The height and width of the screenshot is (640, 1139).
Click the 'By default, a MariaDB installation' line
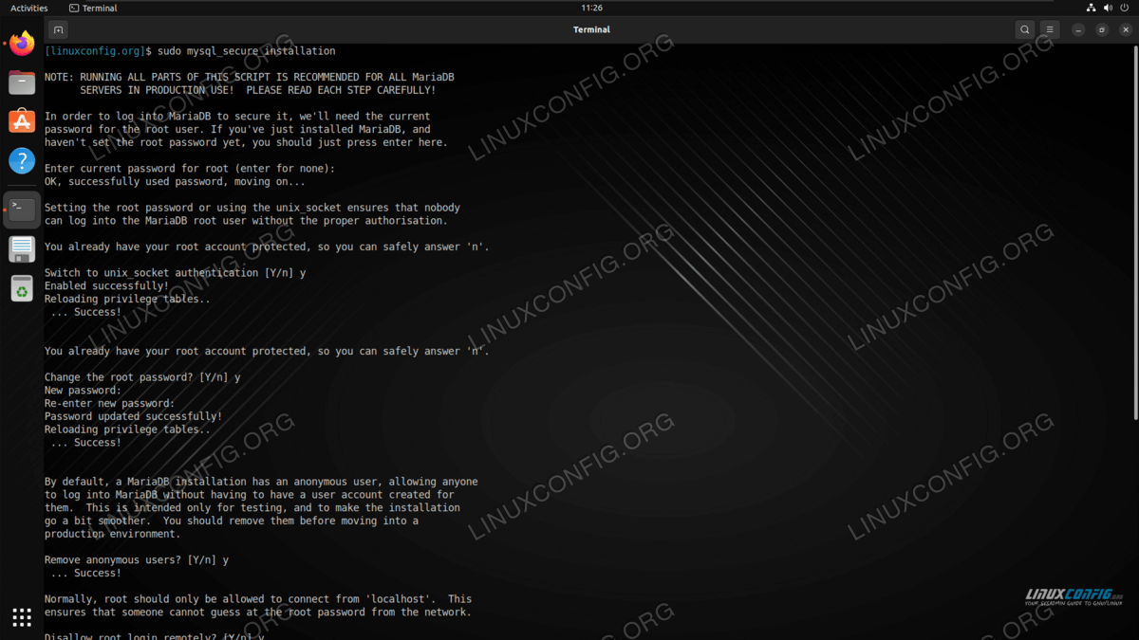pyautogui.click(x=261, y=482)
